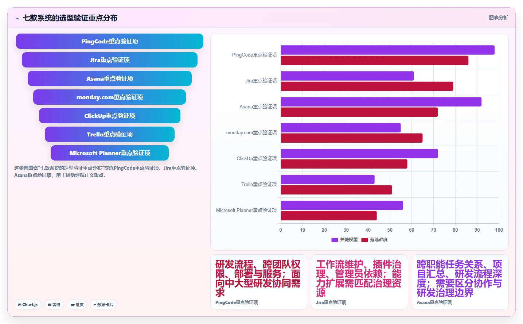
Task: Click monday.com's red 落地难度 chart bar
Action: [x=351, y=138]
